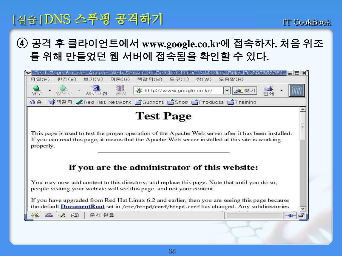This screenshot has width=342, height=256.
Task: Follow the DocumentRoot link
Action: (x=82, y=206)
